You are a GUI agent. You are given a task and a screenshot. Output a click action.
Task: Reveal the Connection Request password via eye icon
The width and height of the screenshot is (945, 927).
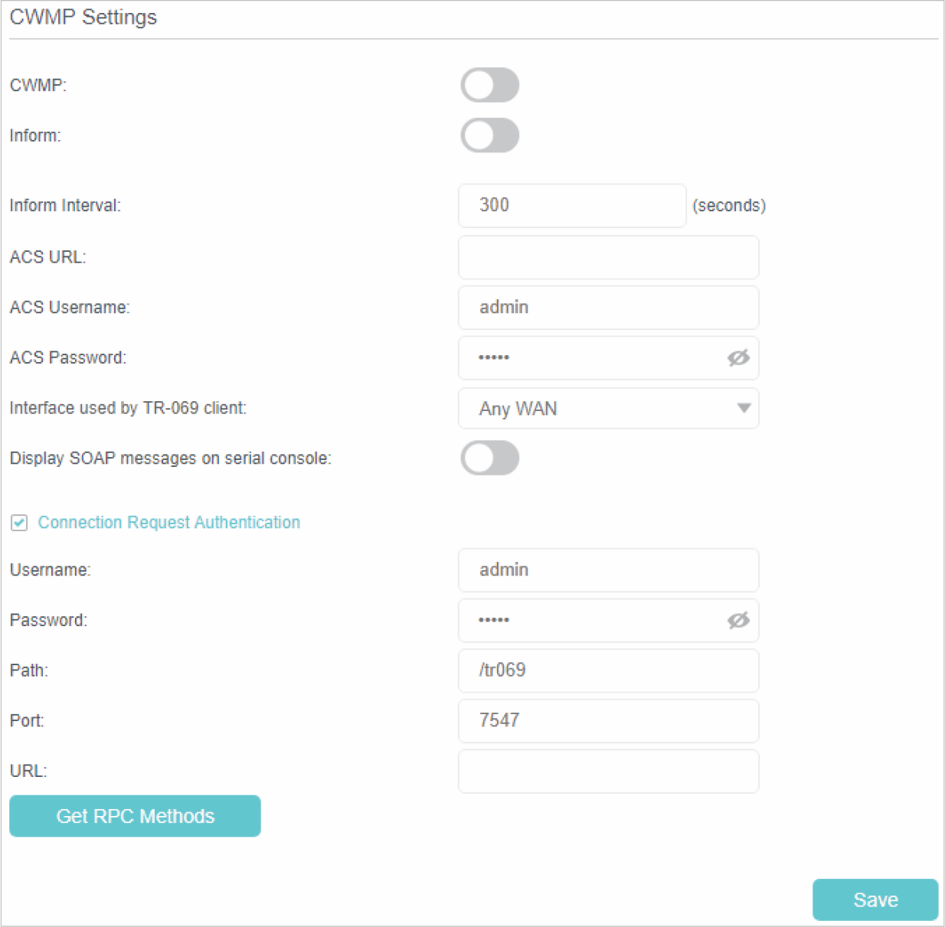click(x=738, y=621)
